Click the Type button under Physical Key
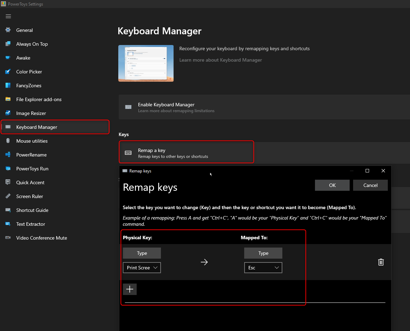The image size is (410, 331). (142, 253)
